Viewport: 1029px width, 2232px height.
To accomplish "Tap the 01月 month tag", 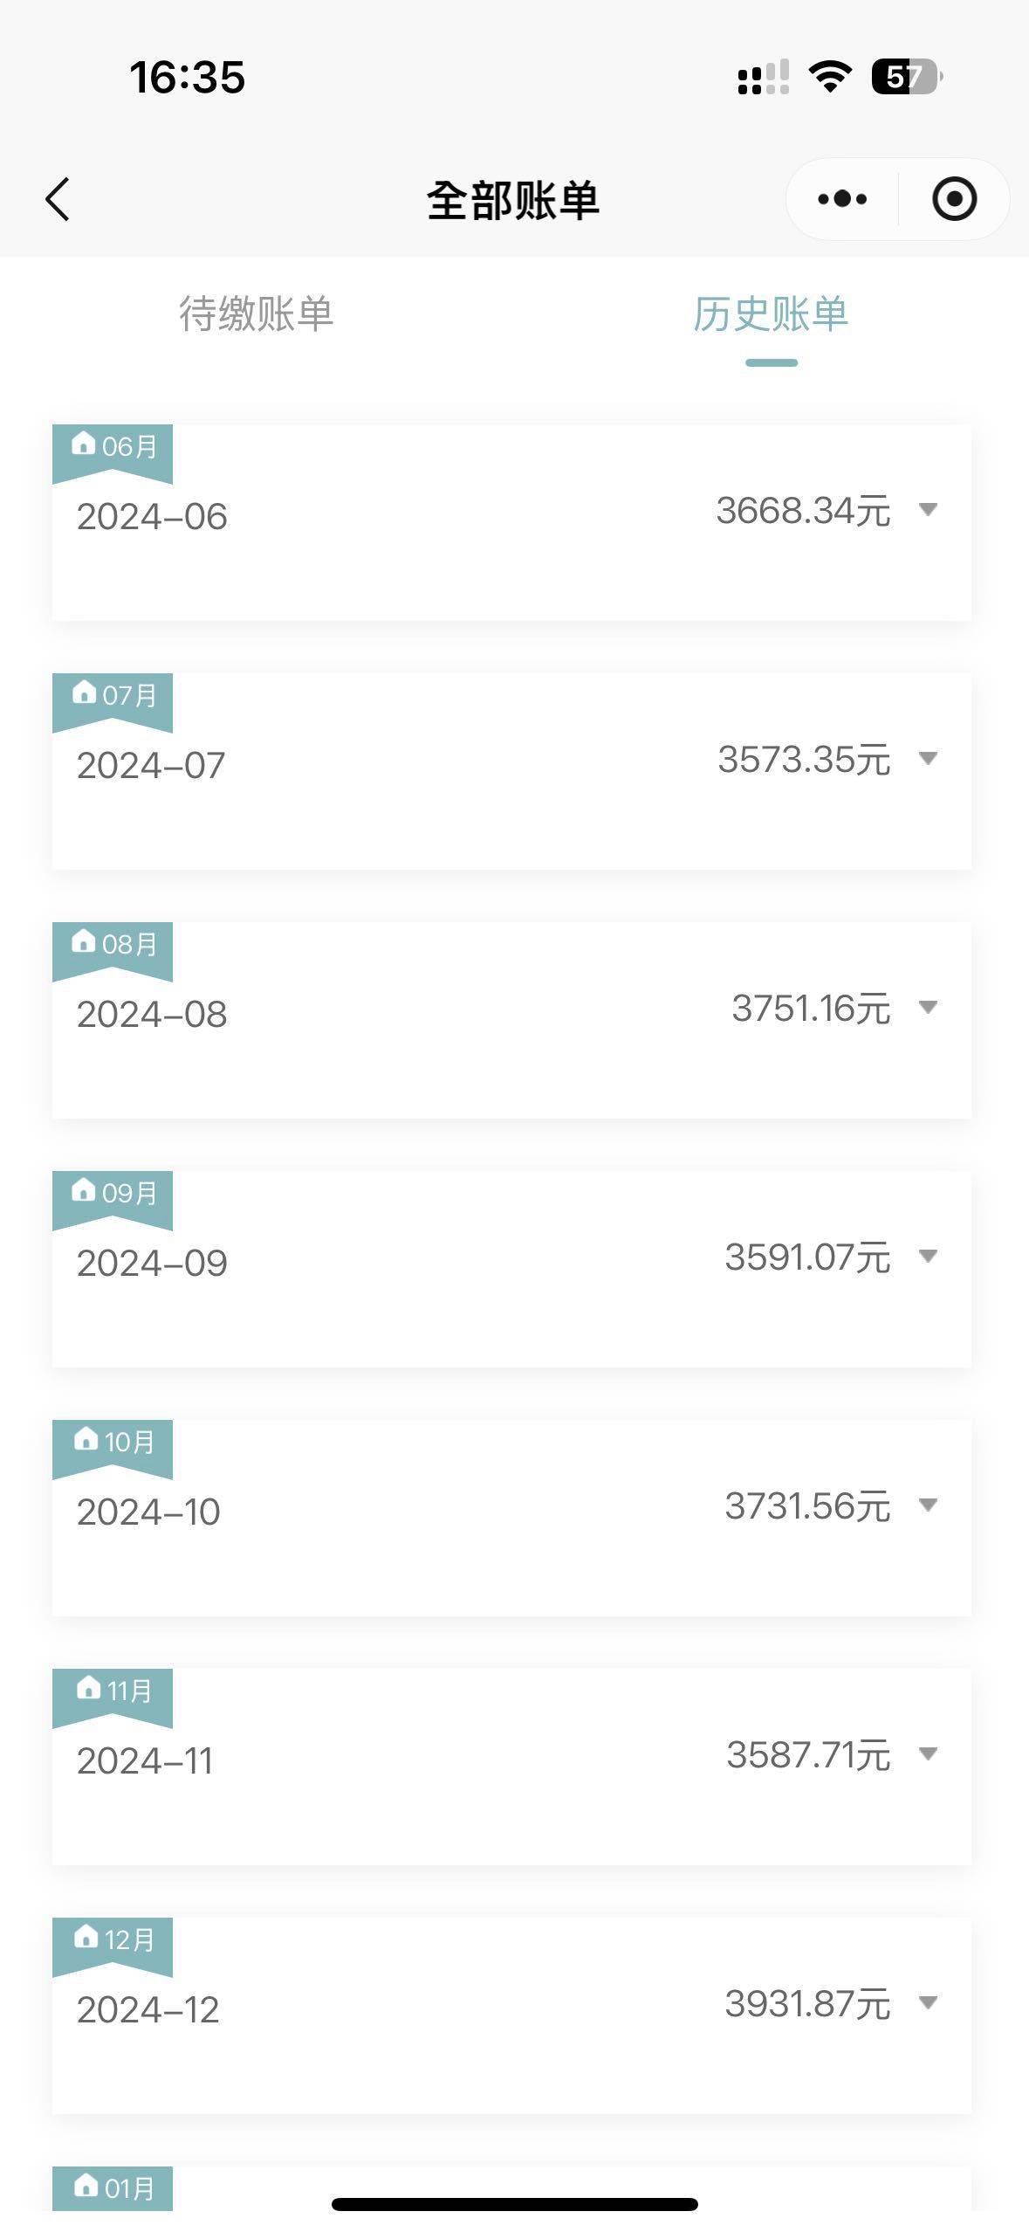I will coord(113,2187).
